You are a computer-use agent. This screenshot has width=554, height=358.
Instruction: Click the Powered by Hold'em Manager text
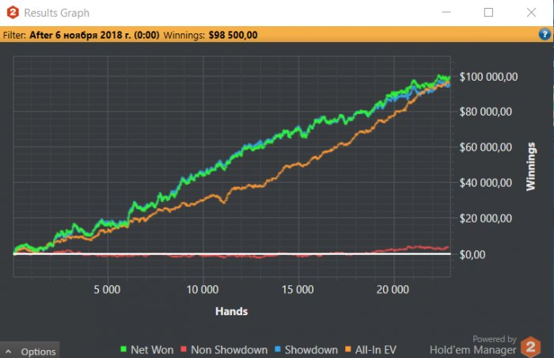pyautogui.click(x=473, y=345)
